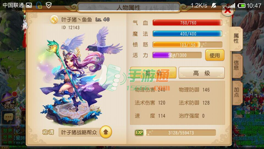Tap the purple 活力 vitality bar
This screenshot has height=149, width=264.
(x=177, y=55)
